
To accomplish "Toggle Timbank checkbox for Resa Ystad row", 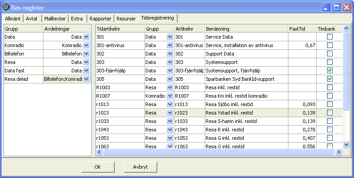I will pyautogui.click(x=330, y=113).
